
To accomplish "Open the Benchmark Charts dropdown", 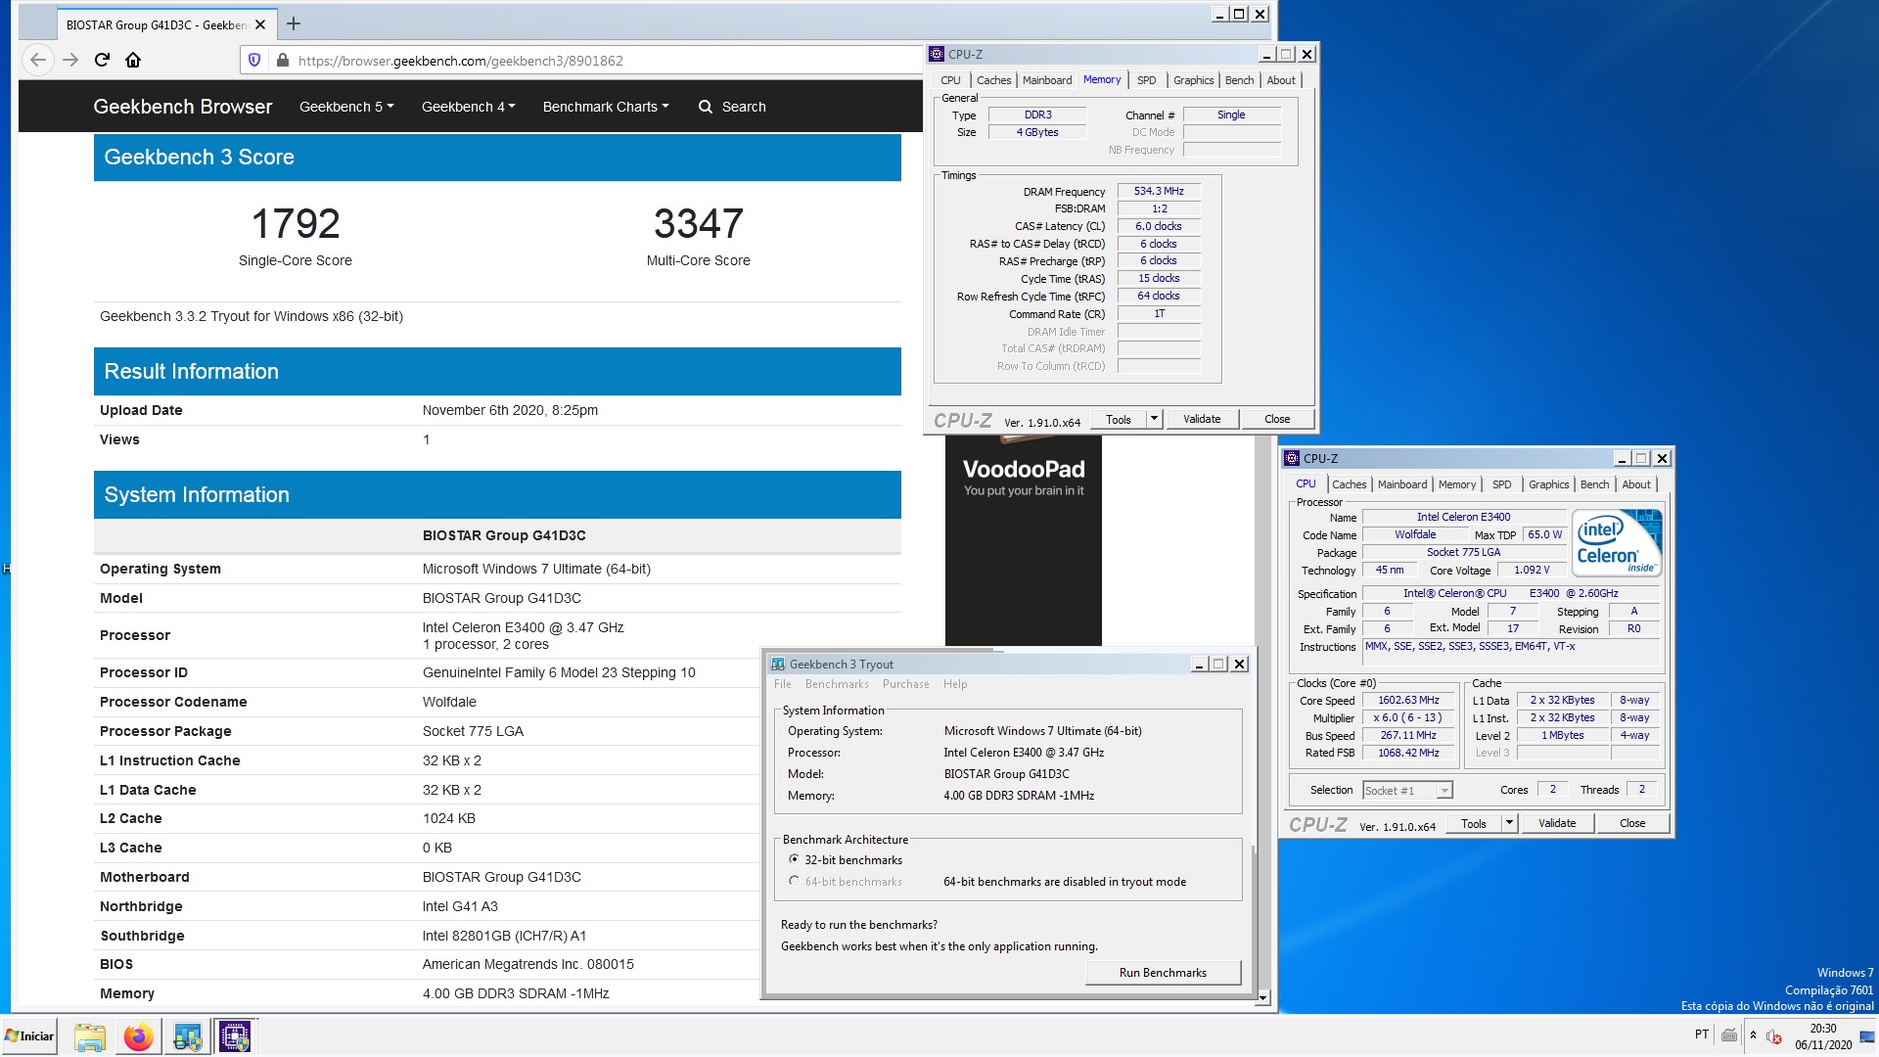I will point(606,107).
